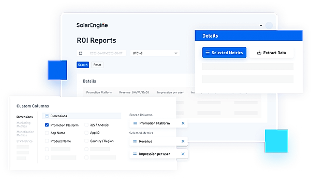Click drag handle icon on Impression per user
Screen dimensions: 311x190
[x=135, y=154]
